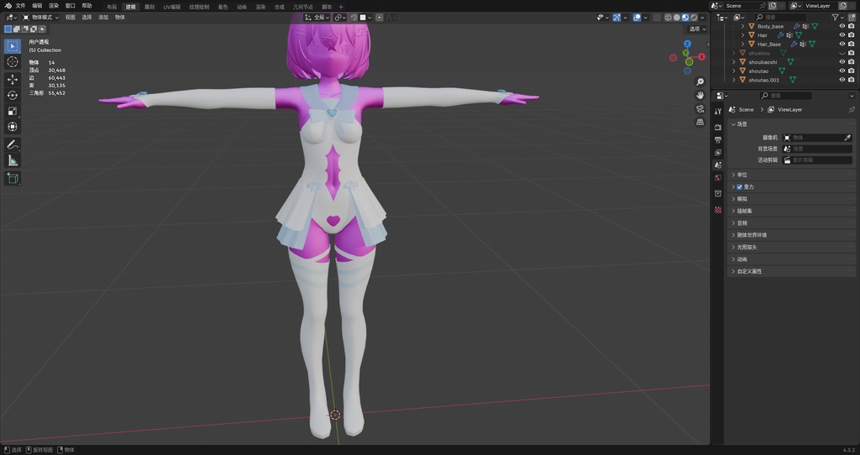Expand the 单位 panel

click(733, 175)
